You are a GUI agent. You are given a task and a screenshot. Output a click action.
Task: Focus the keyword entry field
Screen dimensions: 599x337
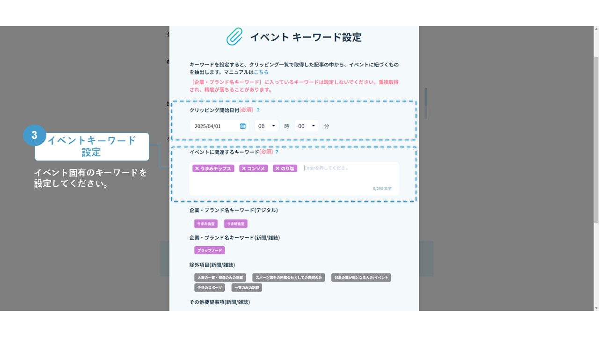coord(349,168)
